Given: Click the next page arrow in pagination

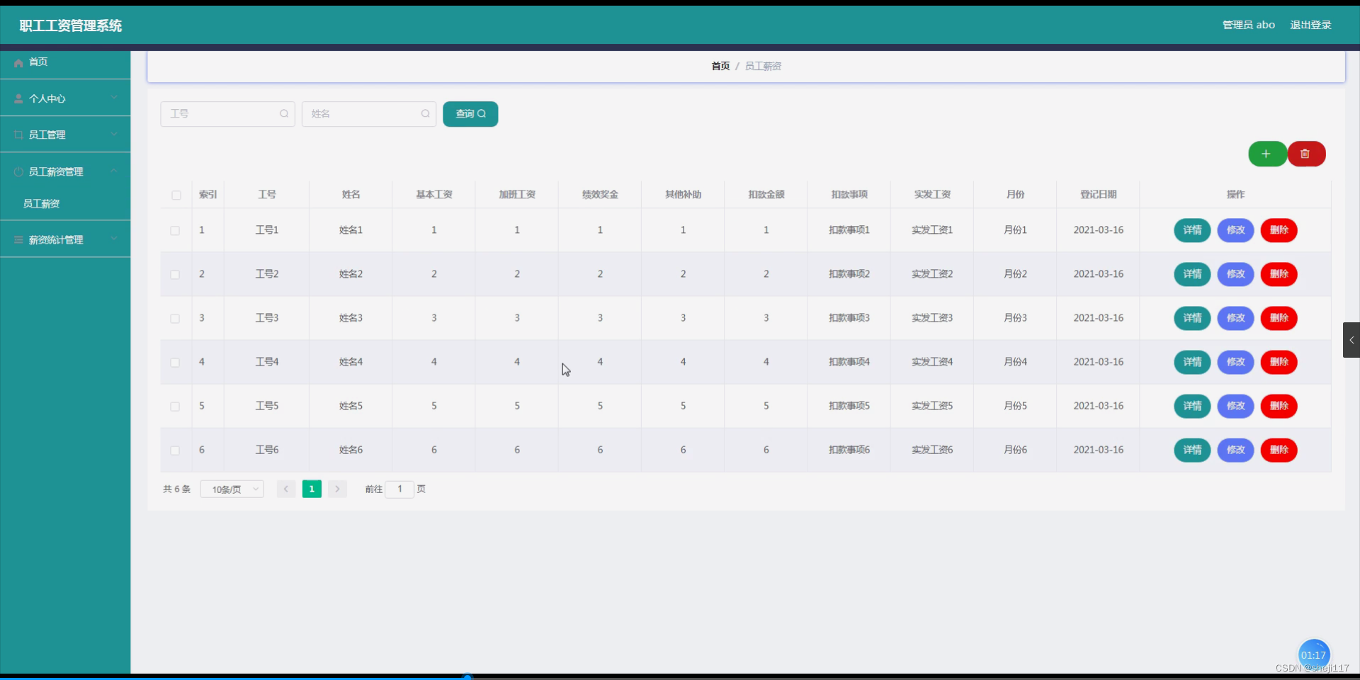Looking at the screenshot, I should (337, 489).
